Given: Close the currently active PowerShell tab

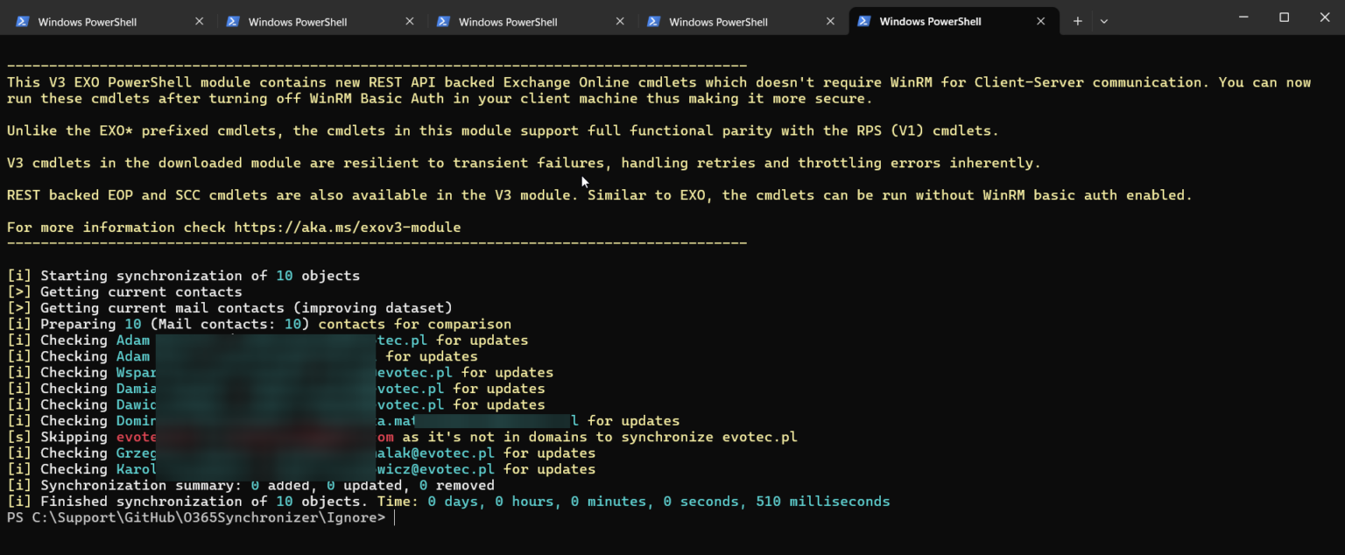Looking at the screenshot, I should (1040, 21).
